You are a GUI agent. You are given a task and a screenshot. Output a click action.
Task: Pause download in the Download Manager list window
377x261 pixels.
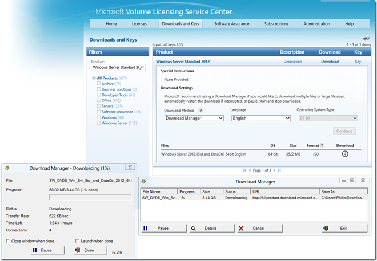click(164, 228)
